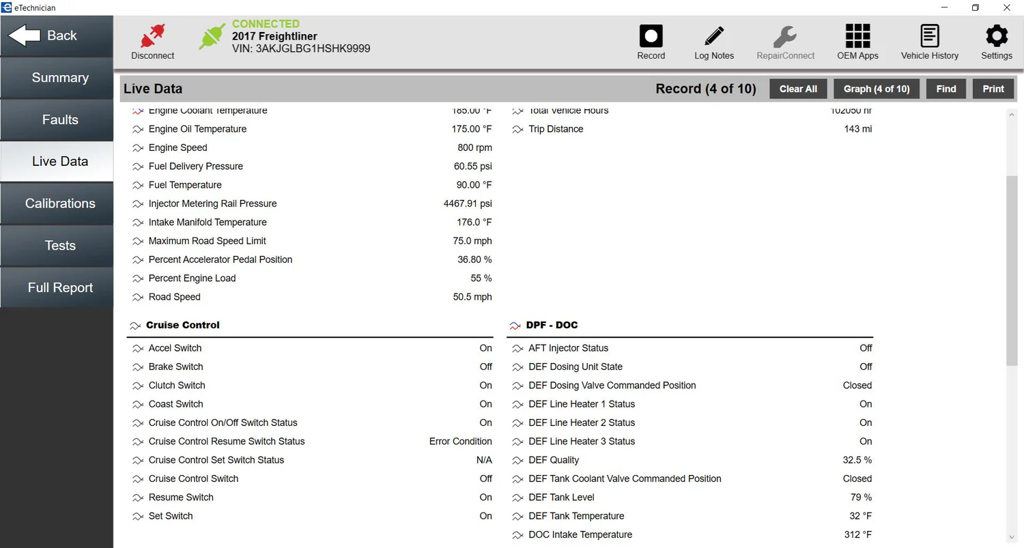This screenshot has height=548, width=1024.
Task: Click the graph icon next to Engine Speed
Action: [137, 147]
